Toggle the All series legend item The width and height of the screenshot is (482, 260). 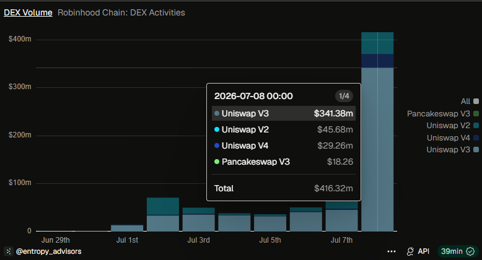click(x=470, y=102)
